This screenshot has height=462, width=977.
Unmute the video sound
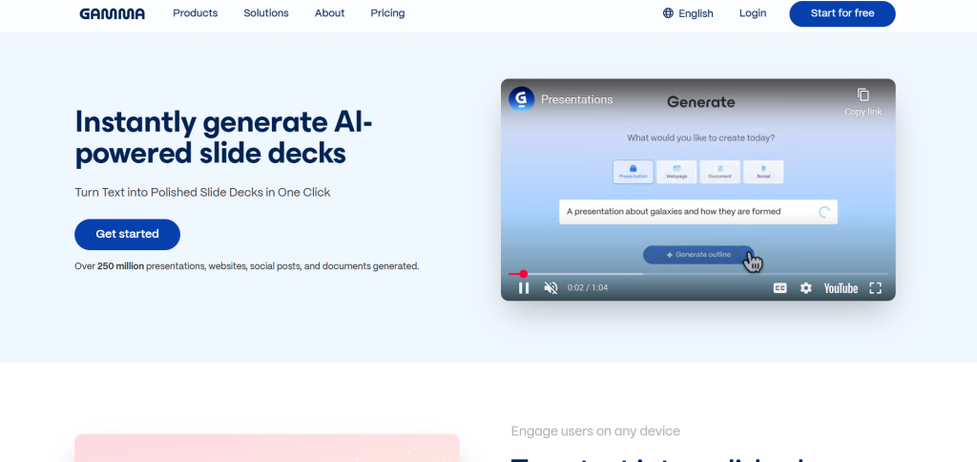coord(551,288)
